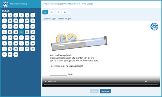Go to page 22

[x=5, y=32]
